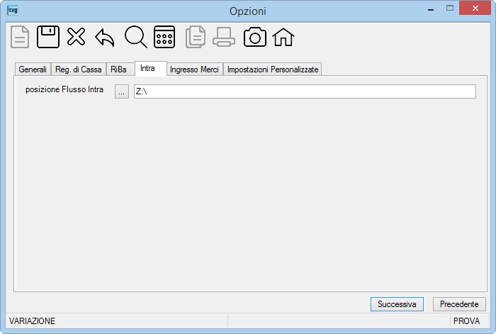Click the Precedente button
496x334 pixels.
(x=459, y=304)
